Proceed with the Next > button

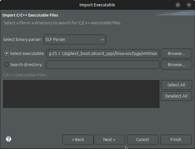(x=109, y=140)
